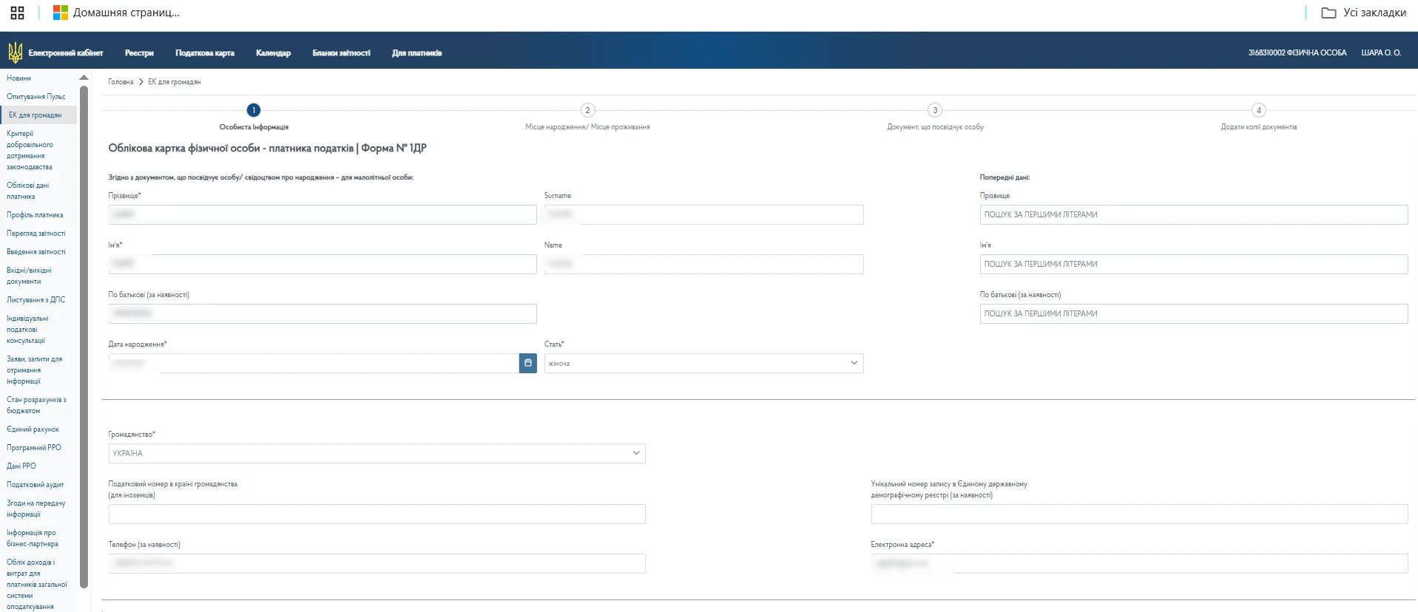Open Індивідуальні податкові консультації sidebar item
This screenshot has height=612, width=1418.
[27, 330]
